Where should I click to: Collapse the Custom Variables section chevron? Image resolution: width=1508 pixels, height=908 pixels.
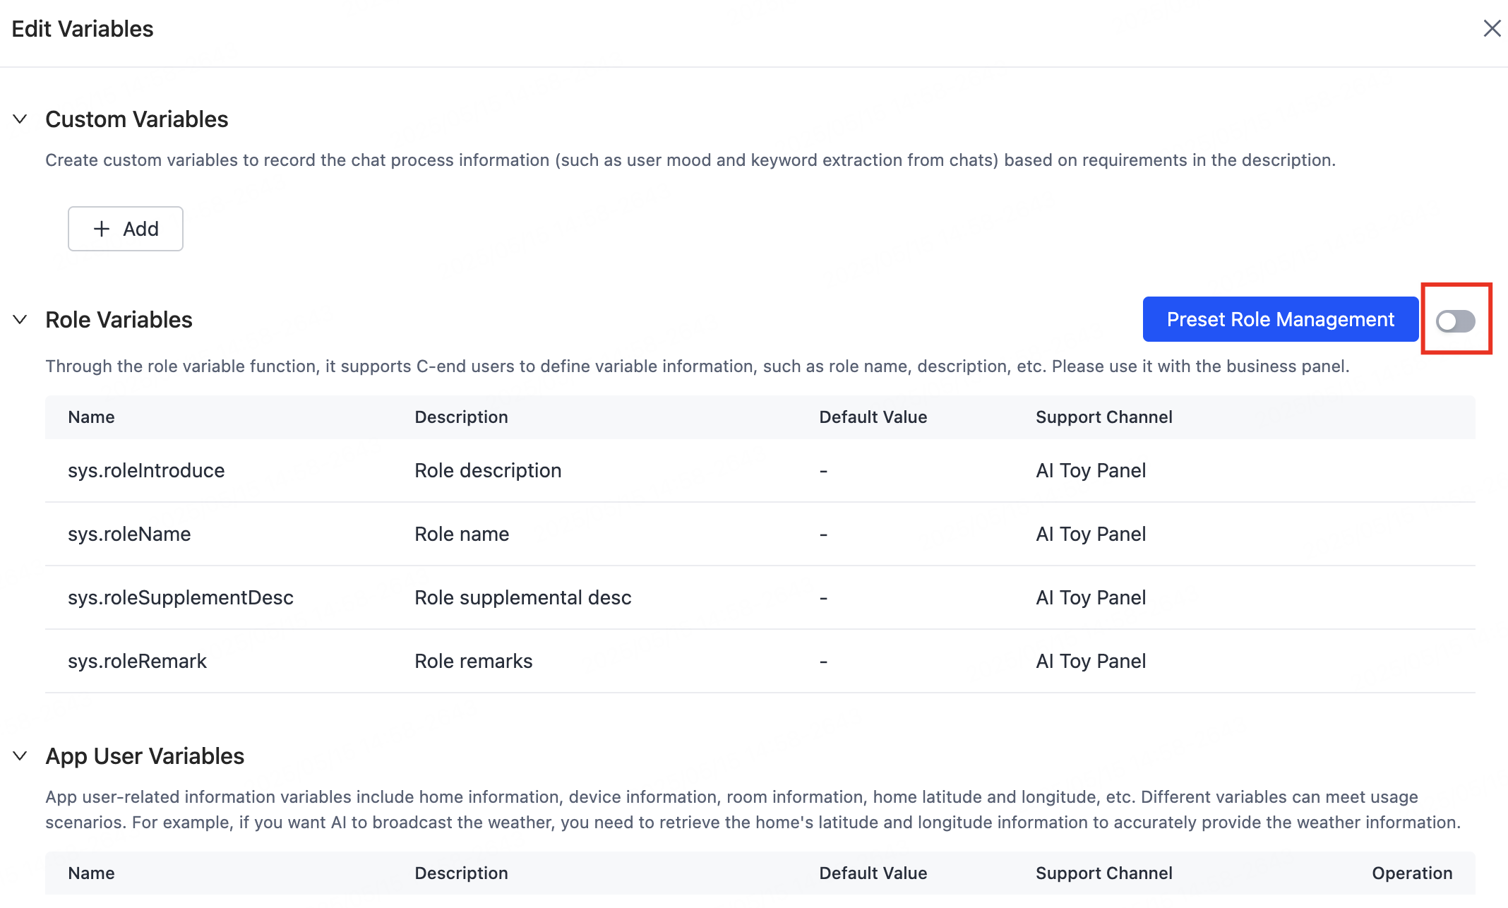[x=20, y=119]
